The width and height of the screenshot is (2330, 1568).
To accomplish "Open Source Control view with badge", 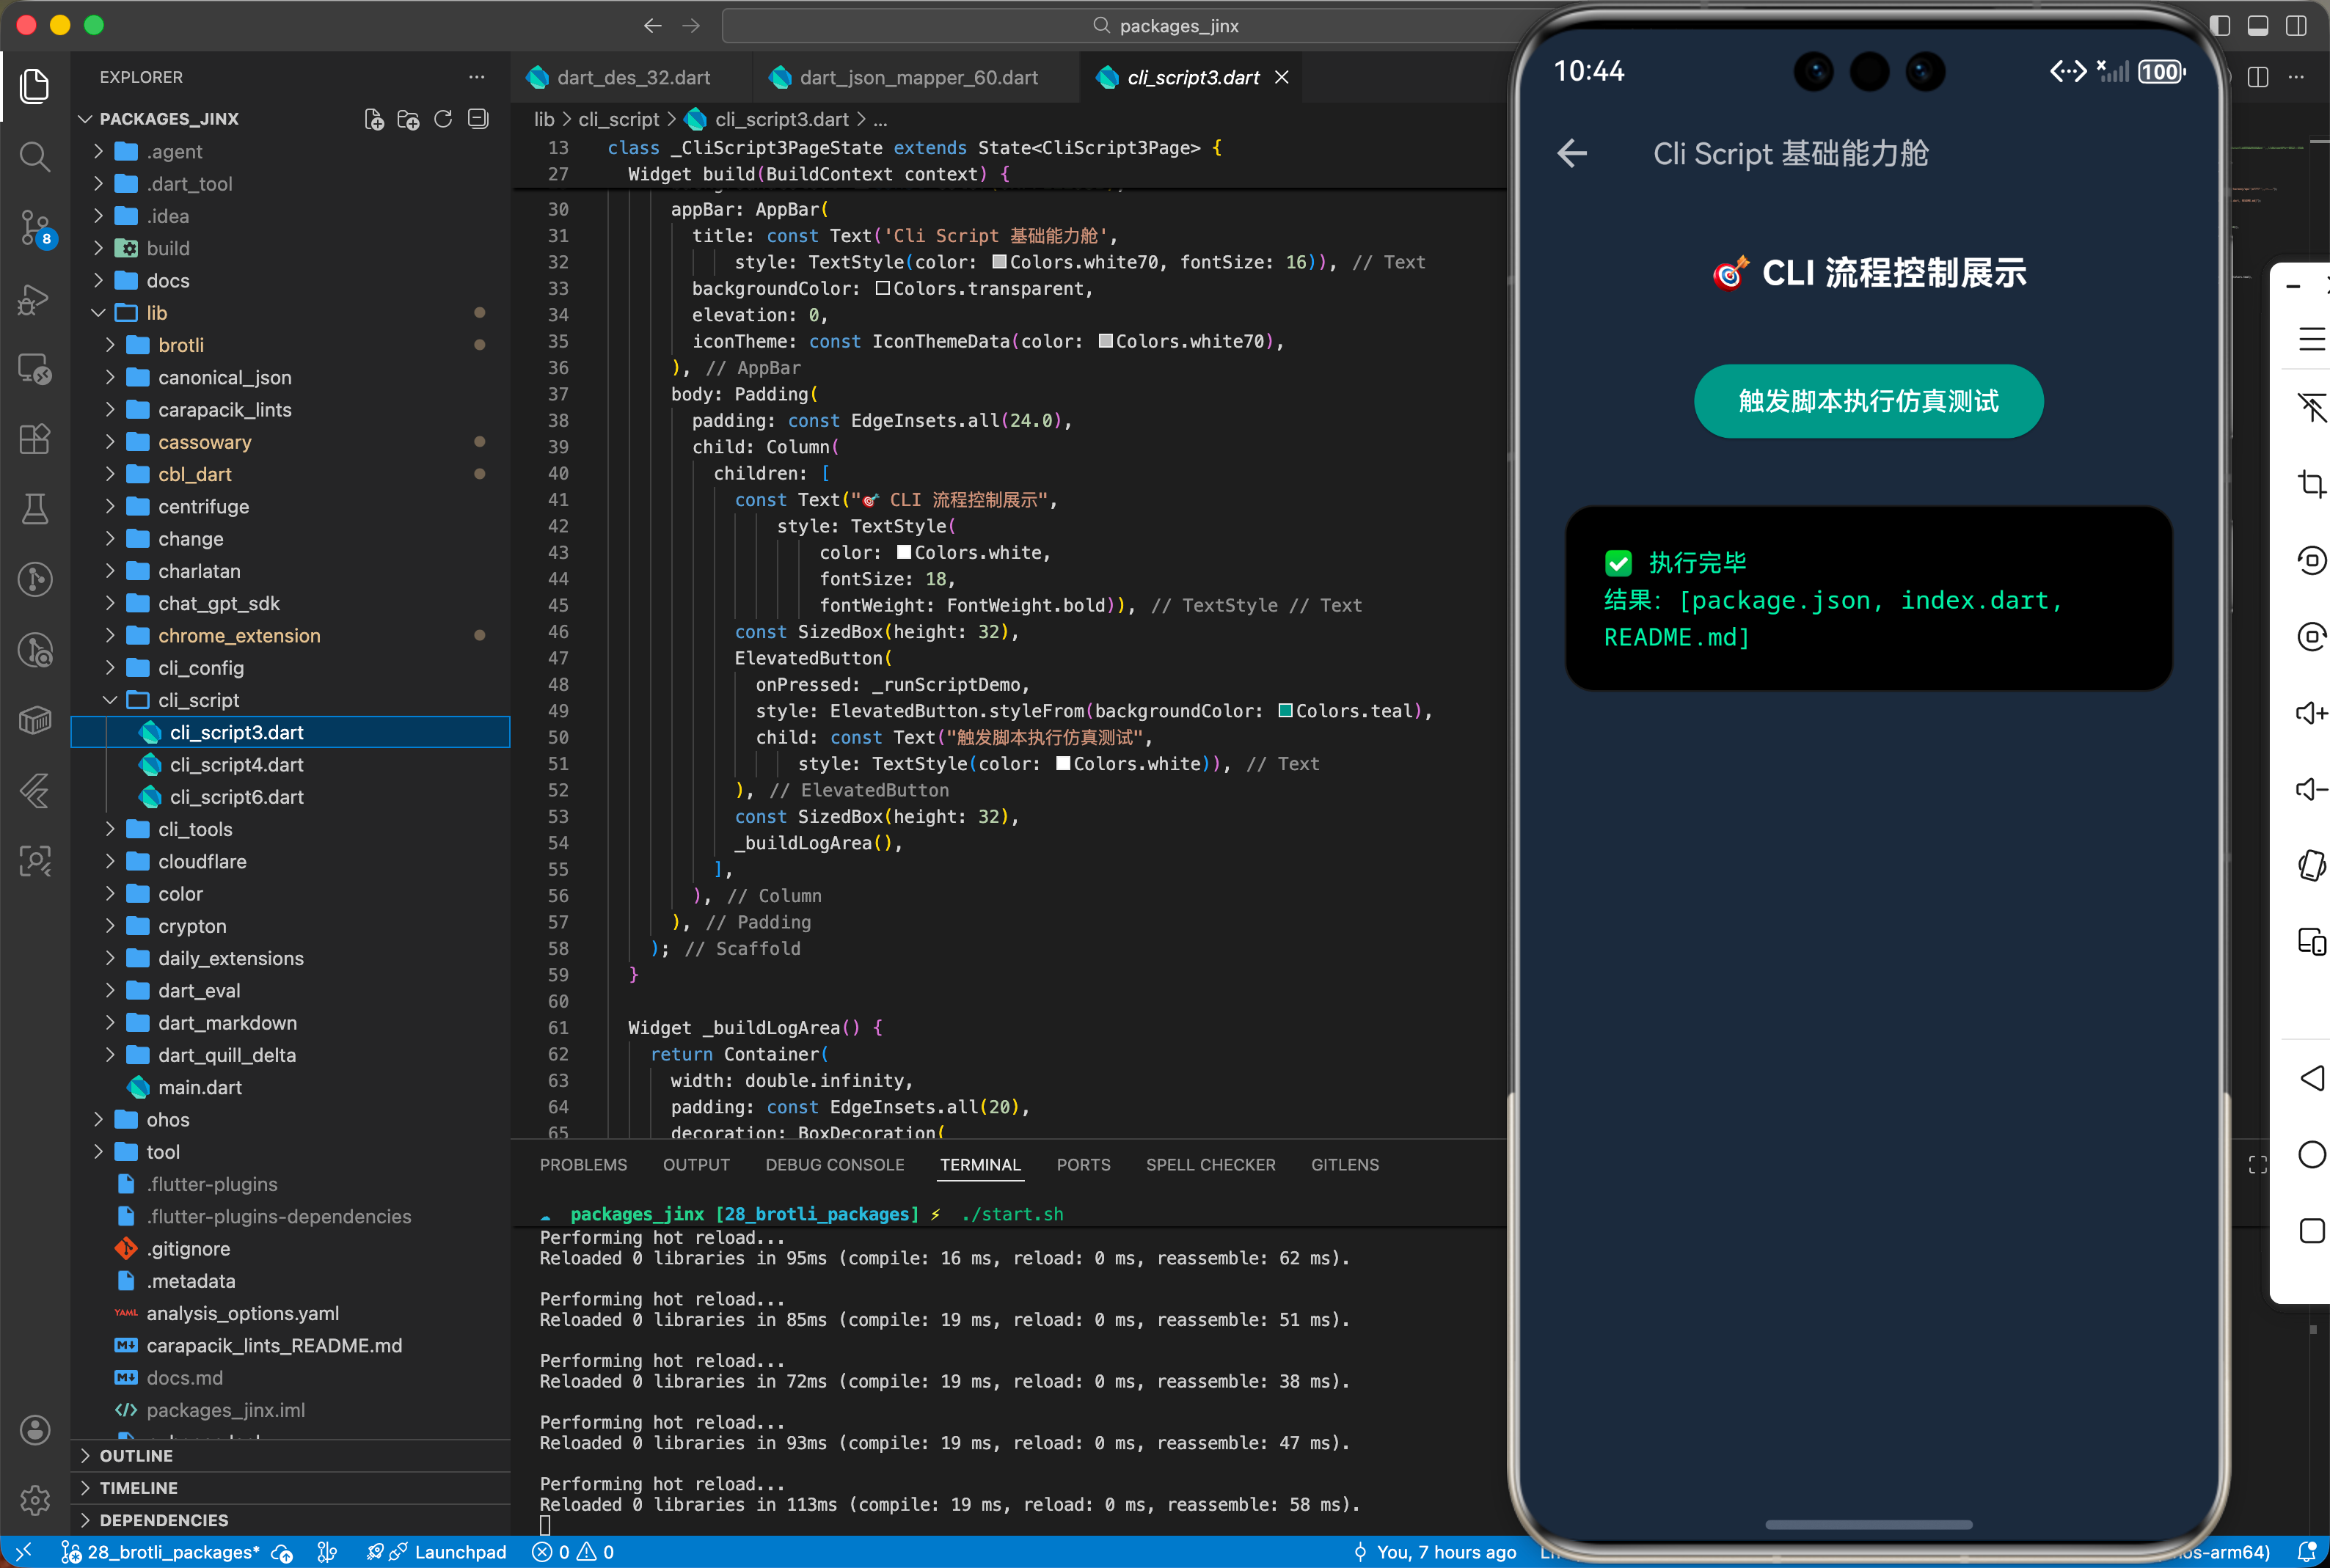I will (34, 228).
